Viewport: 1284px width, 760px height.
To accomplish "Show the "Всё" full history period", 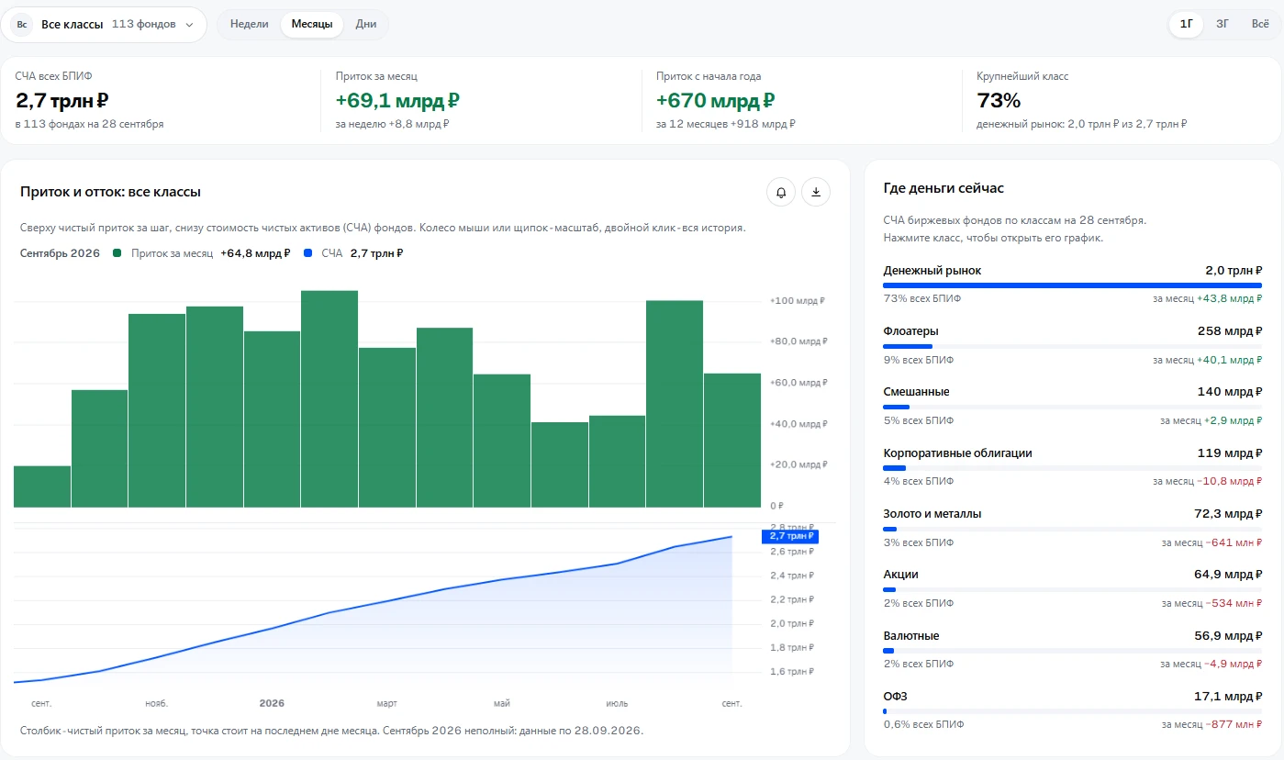I will click(x=1260, y=25).
